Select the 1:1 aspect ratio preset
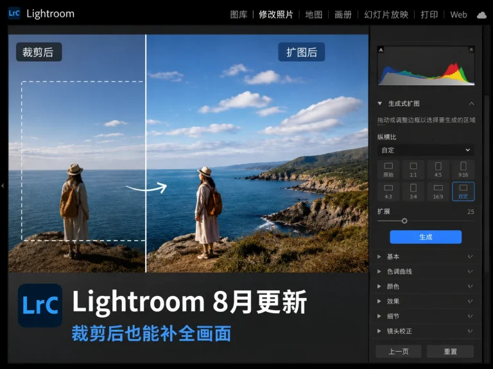Image resolution: width=493 pixels, height=369 pixels. pyautogui.click(x=413, y=169)
